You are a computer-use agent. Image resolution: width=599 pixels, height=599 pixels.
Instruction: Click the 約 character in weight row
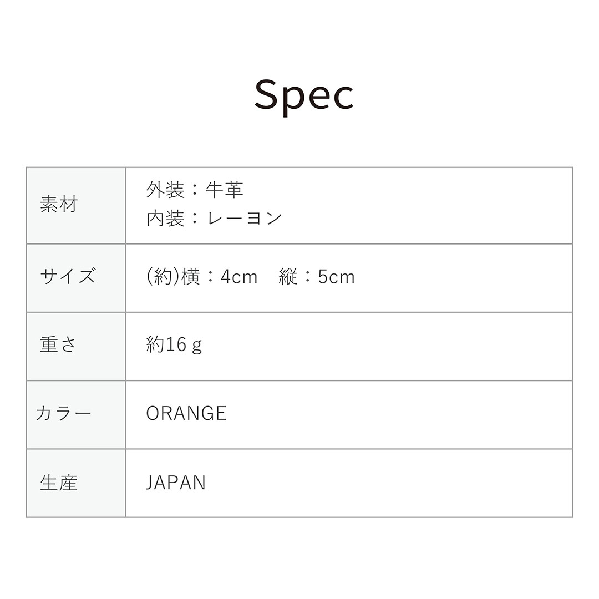pos(155,345)
